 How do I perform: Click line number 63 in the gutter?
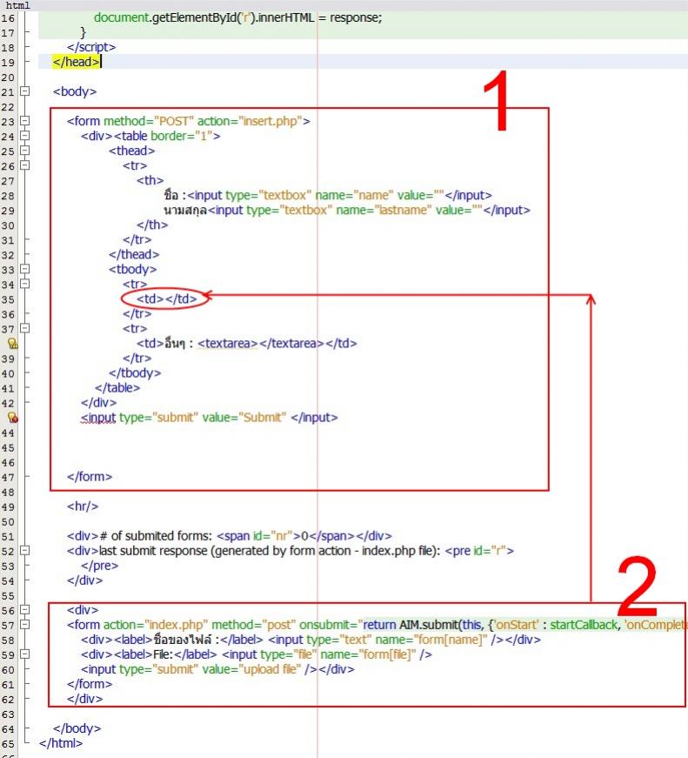[8, 714]
